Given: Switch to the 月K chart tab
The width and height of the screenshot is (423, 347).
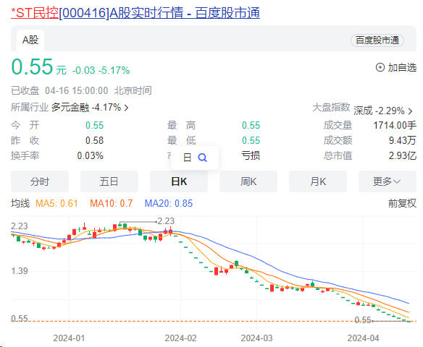Looking at the screenshot, I should pyautogui.click(x=318, y=181).
